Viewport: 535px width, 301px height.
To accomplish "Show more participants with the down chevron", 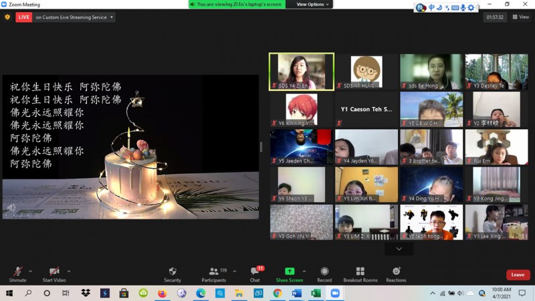I will coord(399,249).
